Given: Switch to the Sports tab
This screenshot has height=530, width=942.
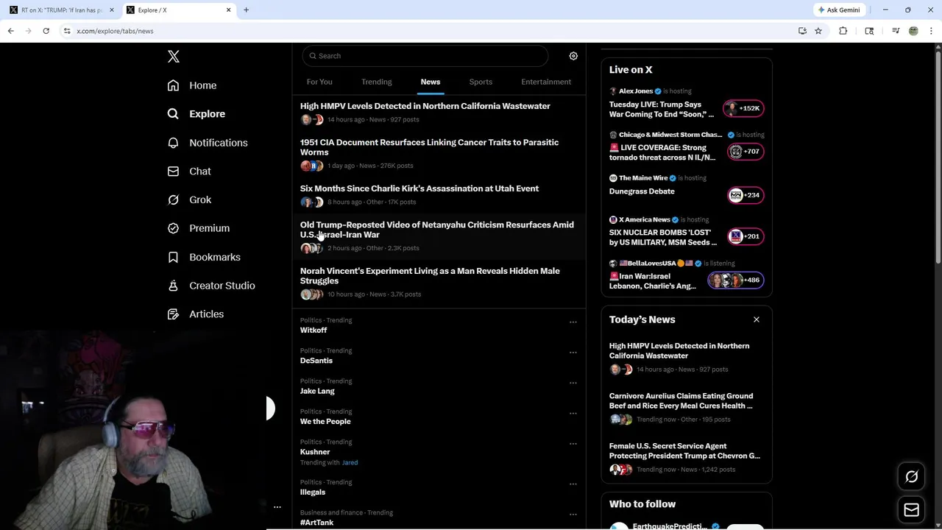Looking at the screenshot, I should (x=481, y=82).
